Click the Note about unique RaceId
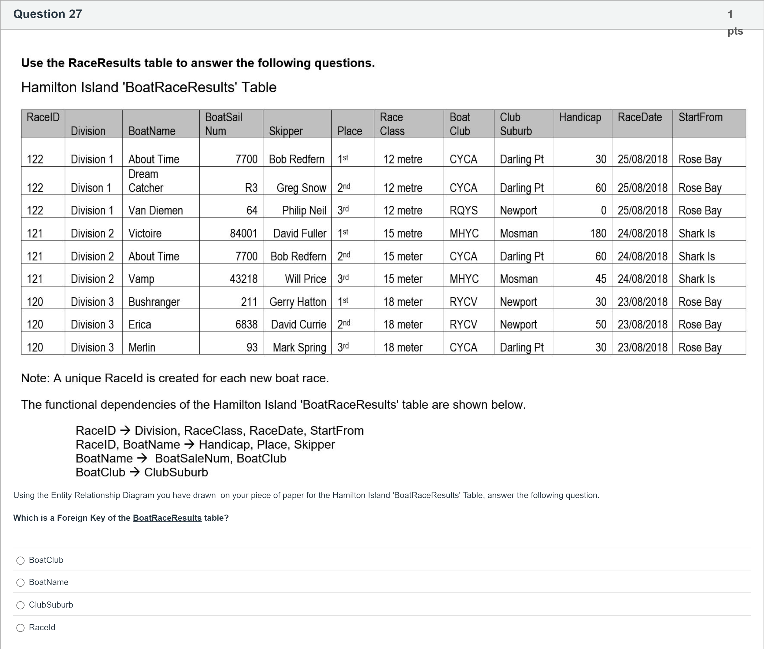 pyautogui.click(x=175, y=378)
